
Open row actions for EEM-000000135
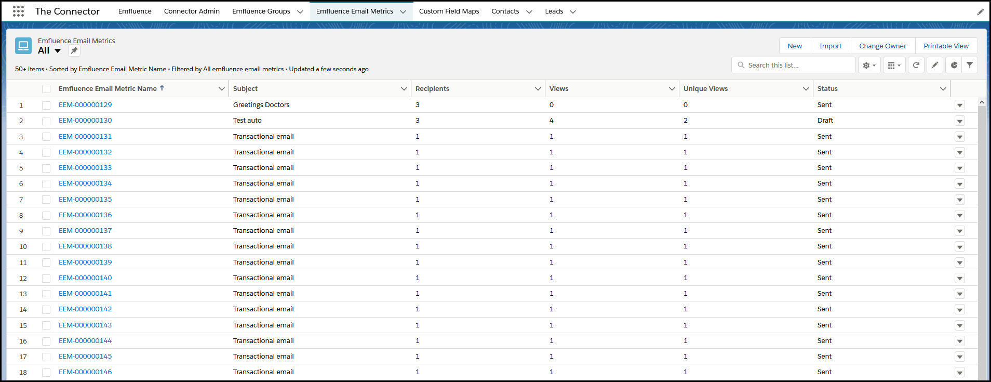960,200
